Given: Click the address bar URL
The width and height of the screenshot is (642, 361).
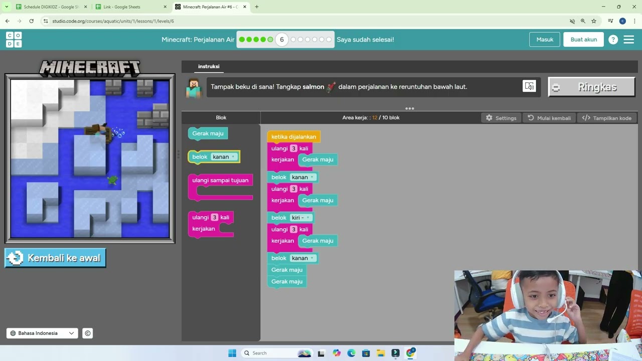Looking at the screenshot, I should (x=113, y=21).
